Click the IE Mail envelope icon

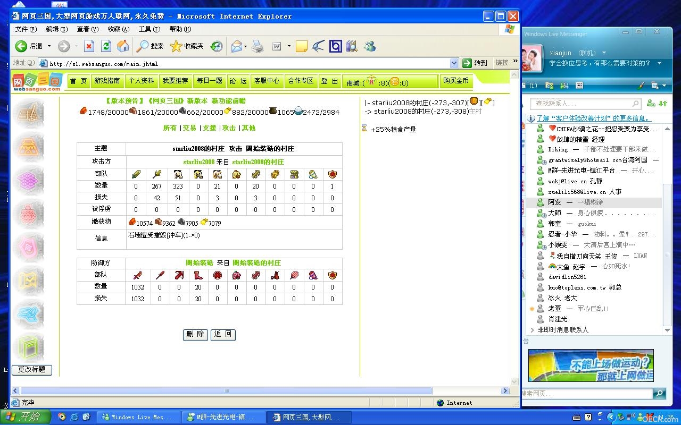(x=236, y=46)
